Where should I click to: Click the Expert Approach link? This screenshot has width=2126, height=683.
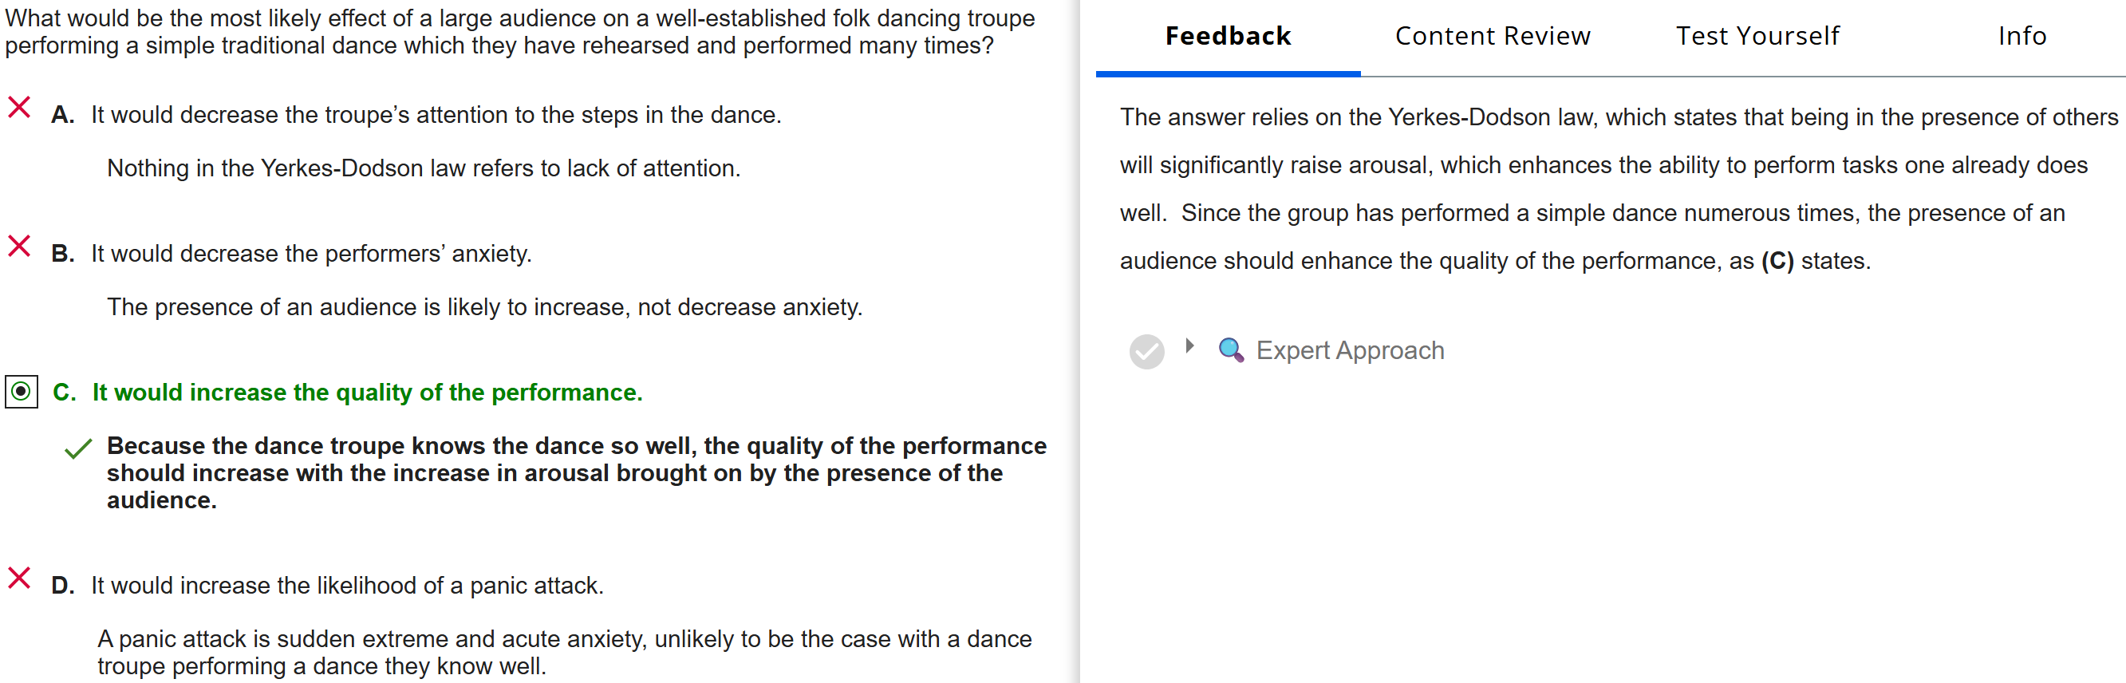tap(1349, 351)
